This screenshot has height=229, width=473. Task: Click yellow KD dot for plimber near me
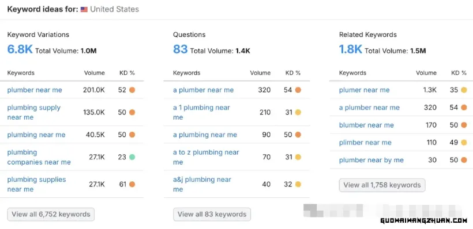tap(464, 143)
